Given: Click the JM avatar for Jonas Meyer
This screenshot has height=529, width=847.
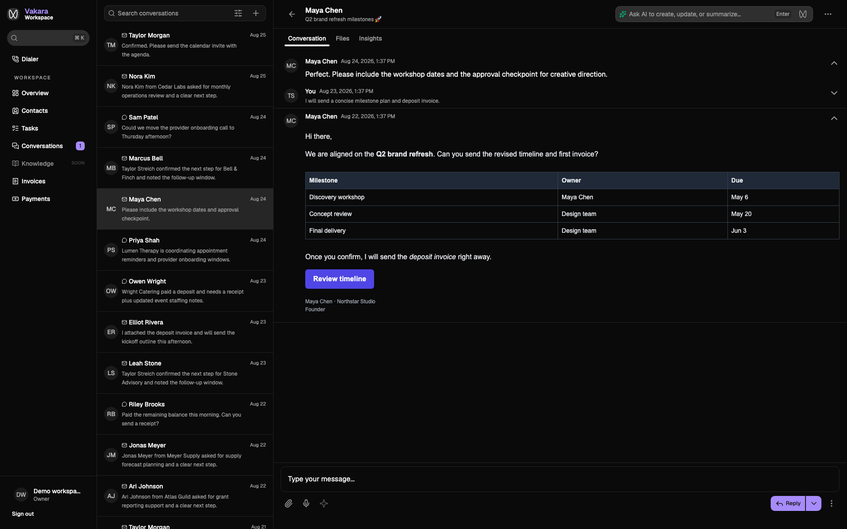Looking at the screenshot, I should pyautogui.click(x=111, y=455).
